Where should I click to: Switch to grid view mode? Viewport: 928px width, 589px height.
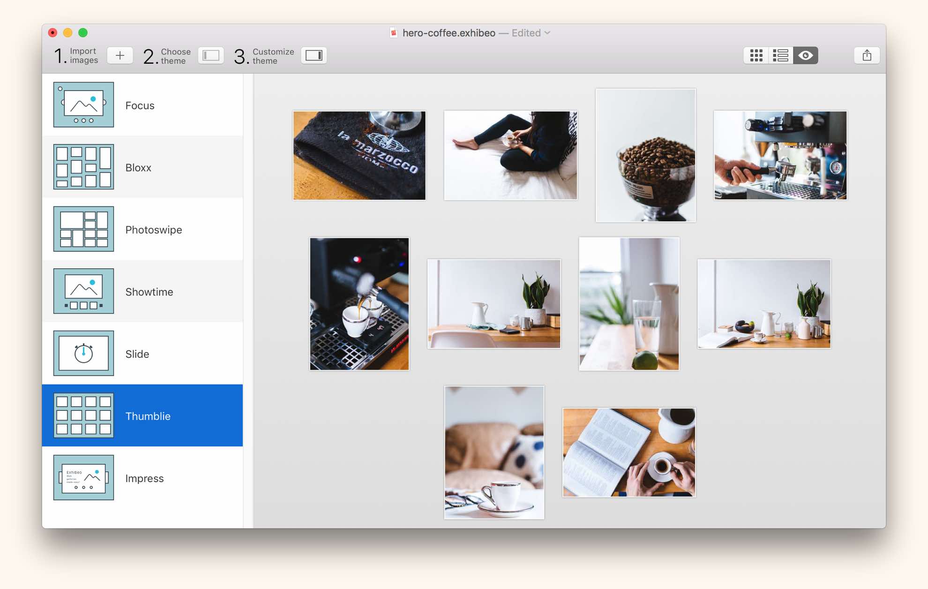(756, 55)
